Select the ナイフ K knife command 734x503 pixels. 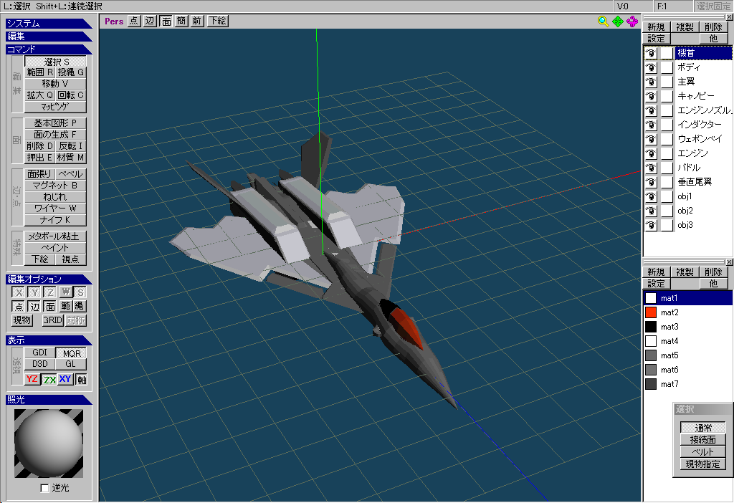pos(55,220)
